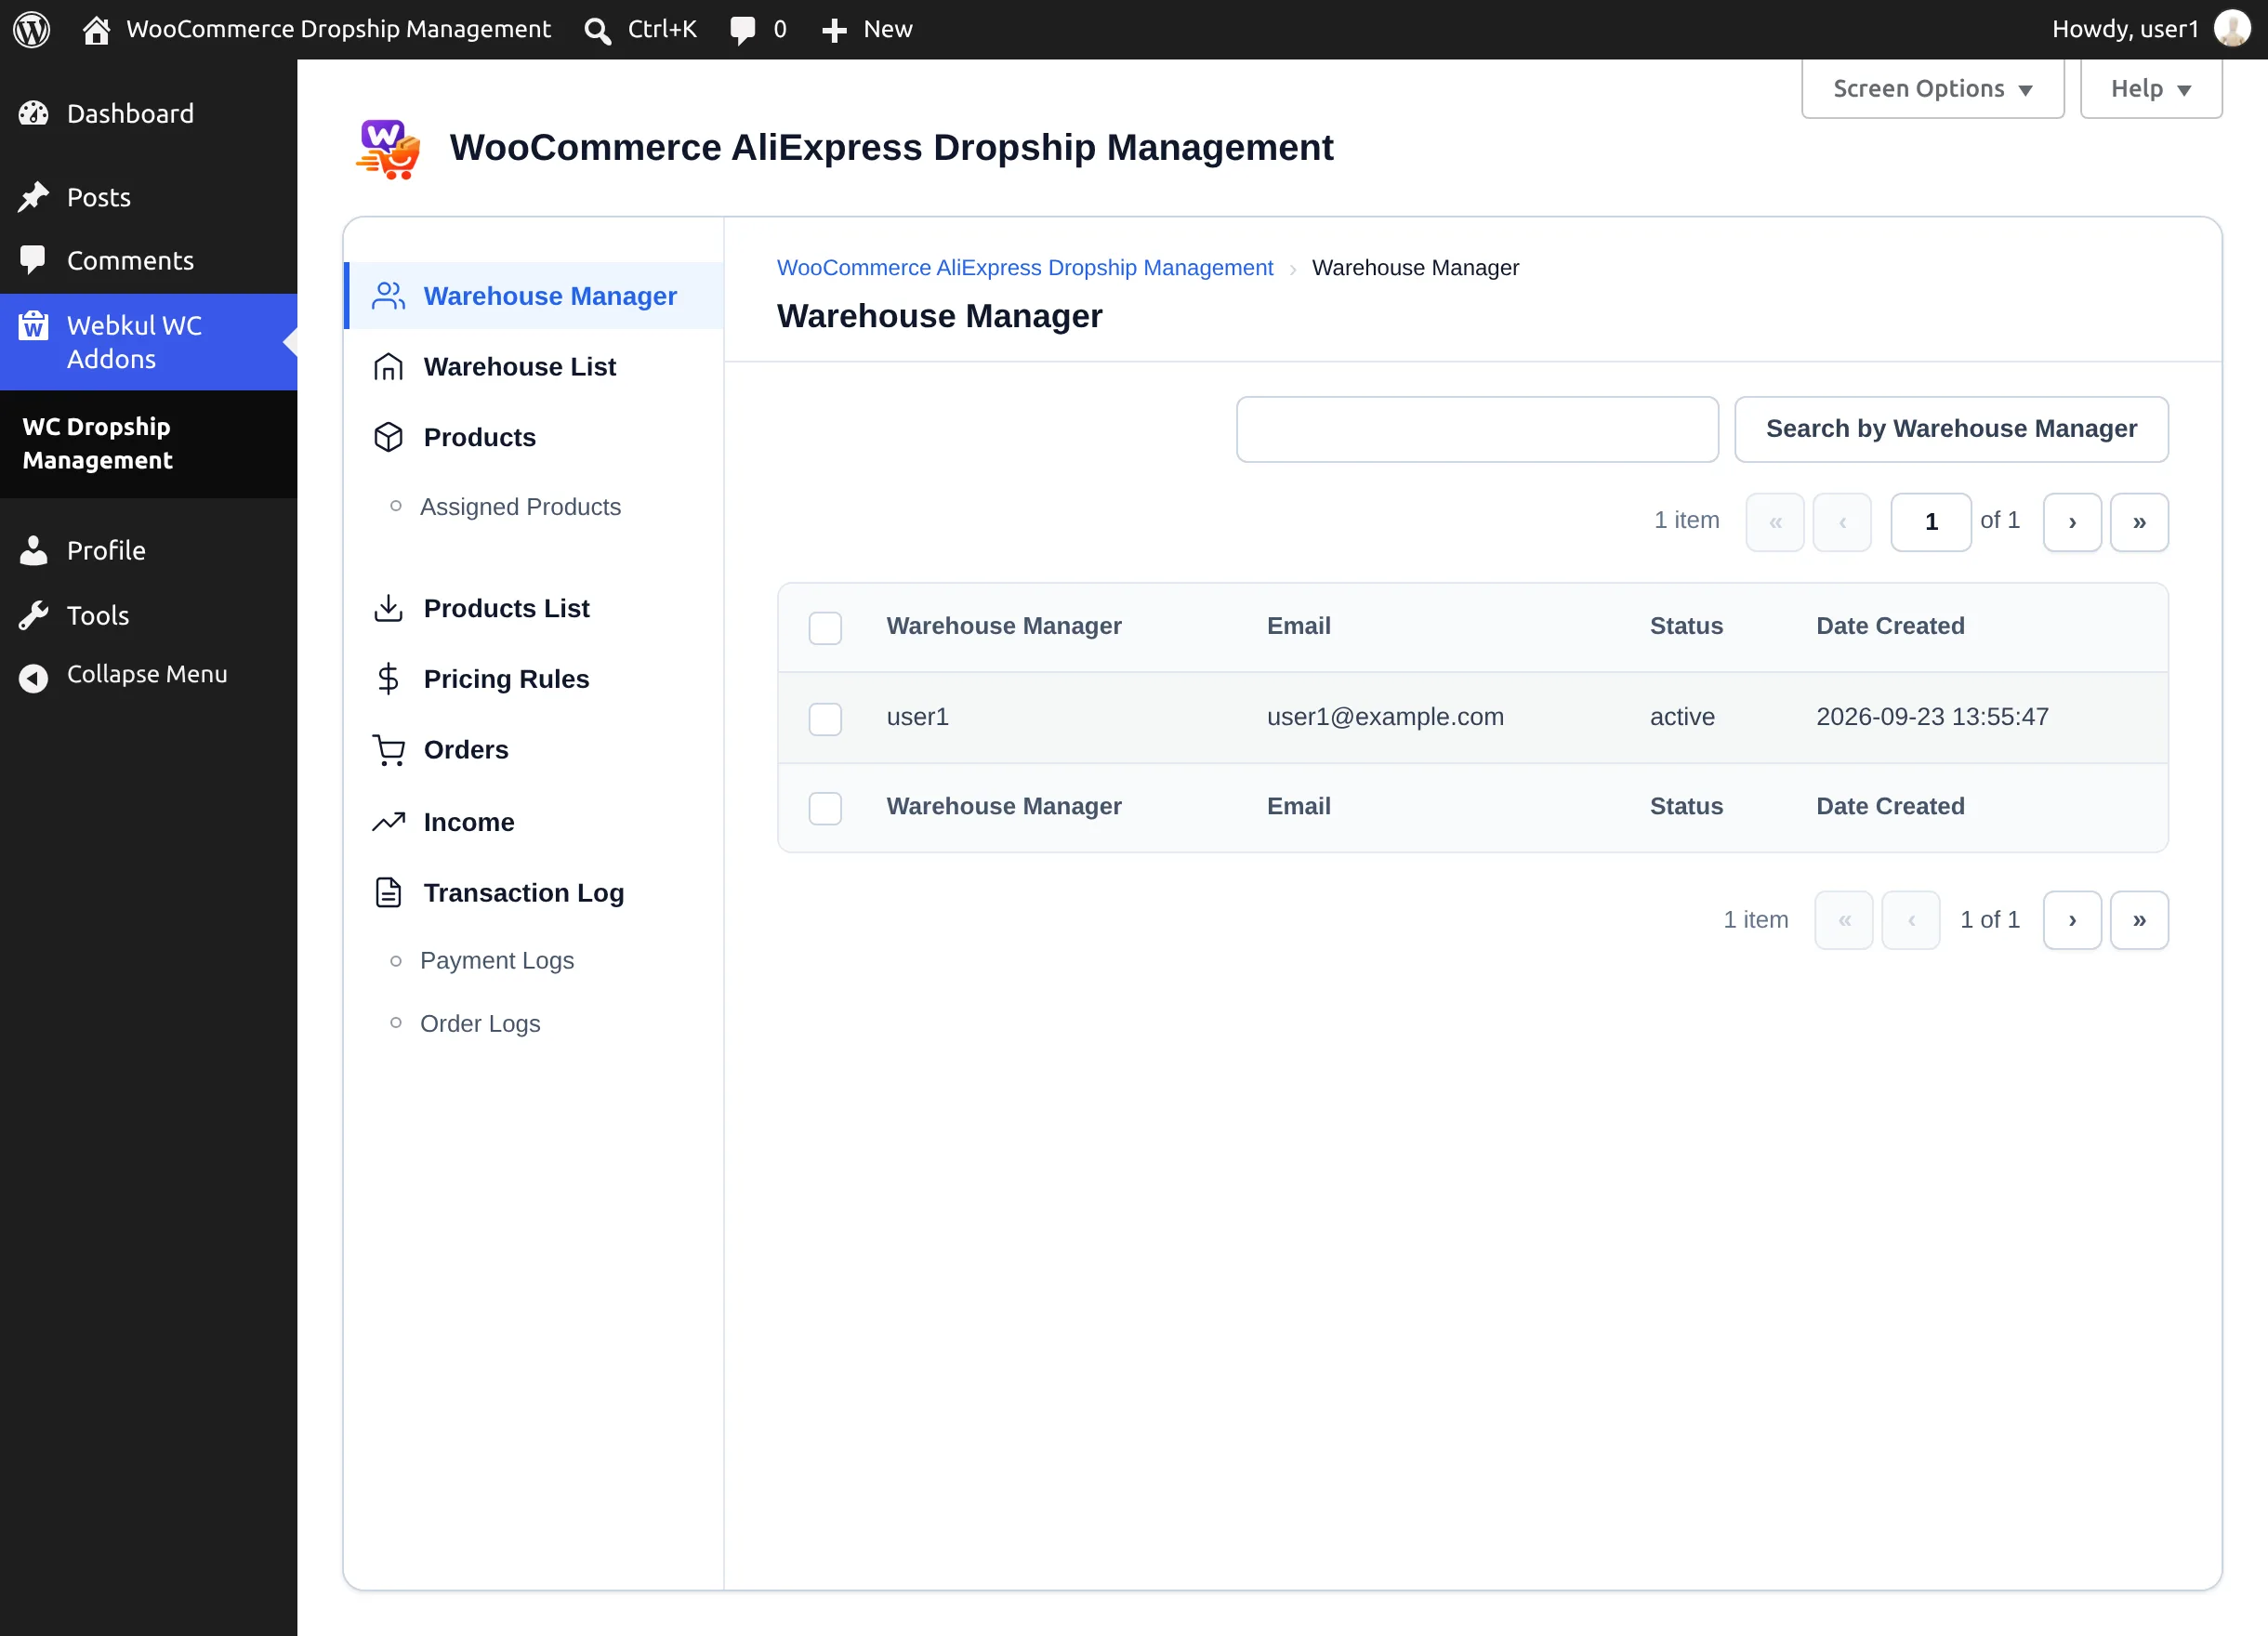2268x1636 pixels.
Task: Open the Ctrl+K search magnifier icon
Action: [598, 31]
